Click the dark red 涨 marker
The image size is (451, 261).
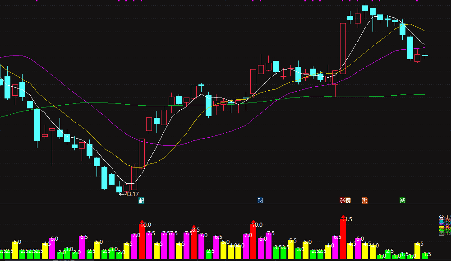click(343, 200)
